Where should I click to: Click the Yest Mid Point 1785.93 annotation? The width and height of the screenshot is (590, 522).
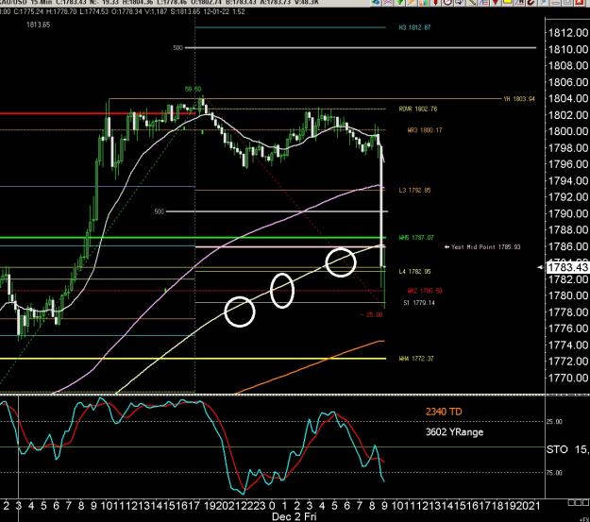pyautogui.click(x=482, y=247)
